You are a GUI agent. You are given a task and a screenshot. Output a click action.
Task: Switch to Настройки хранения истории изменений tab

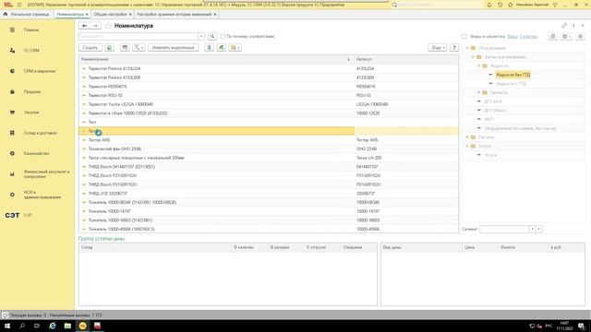coord(175,15)
